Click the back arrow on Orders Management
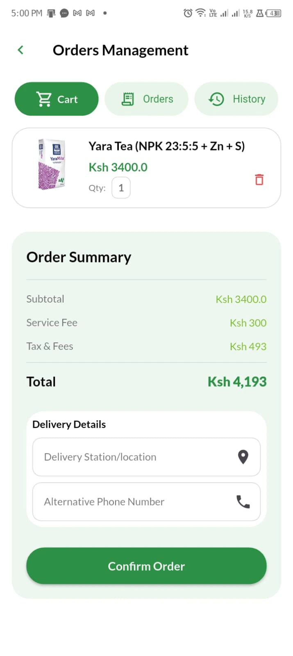The height and width of the screenshot is (656, 293). click(x=20, y=50)
